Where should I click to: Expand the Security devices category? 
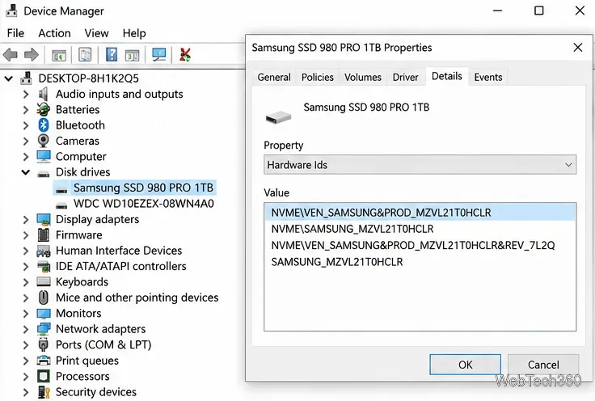pos(25,392)
